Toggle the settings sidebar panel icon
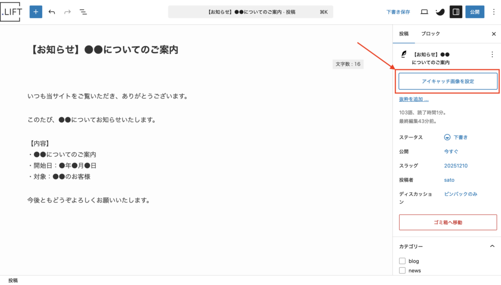The width and height of the screenshot is (501, 285). point(455,12)
